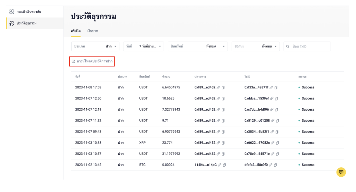Image resolution: width=356 pixels, height=192 pixels.
Task: Open กระเป๋าเงินของฉัน in the sidebar
Action: (x=29, y=12)
